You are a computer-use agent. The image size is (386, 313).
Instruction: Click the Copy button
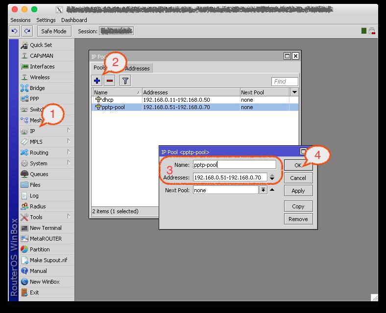click(298, 206)
